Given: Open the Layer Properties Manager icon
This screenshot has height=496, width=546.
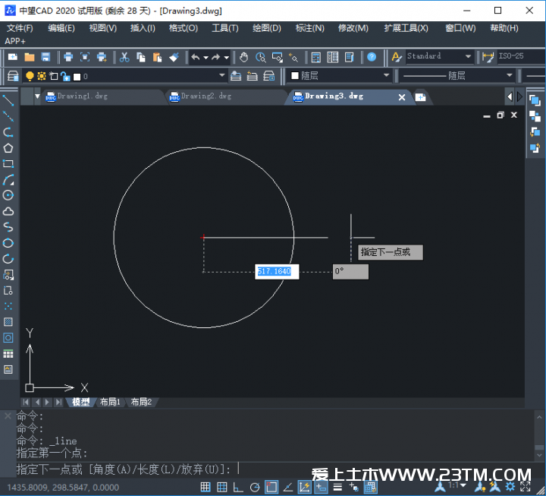Looking at the screenshot, I should [13, 76].
